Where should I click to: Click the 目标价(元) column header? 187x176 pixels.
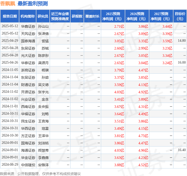180,16
